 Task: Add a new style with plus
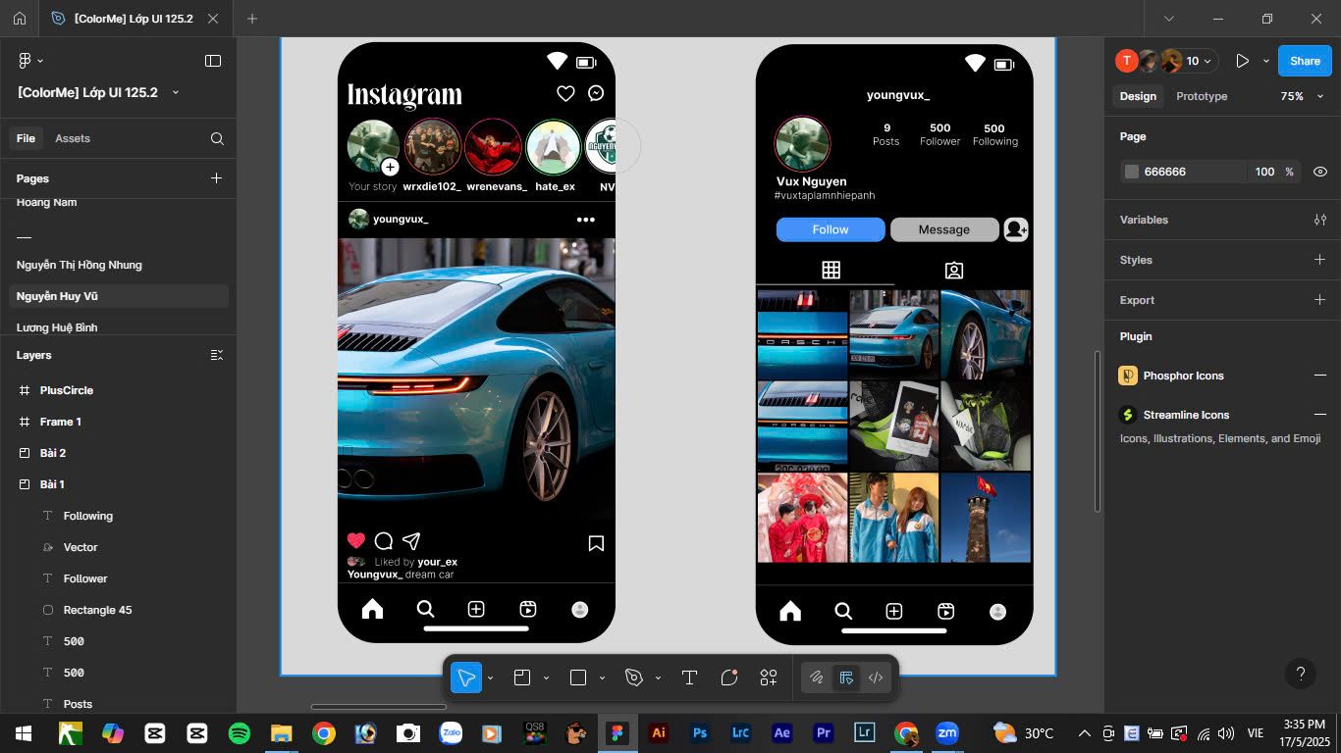click(1320, 260)
